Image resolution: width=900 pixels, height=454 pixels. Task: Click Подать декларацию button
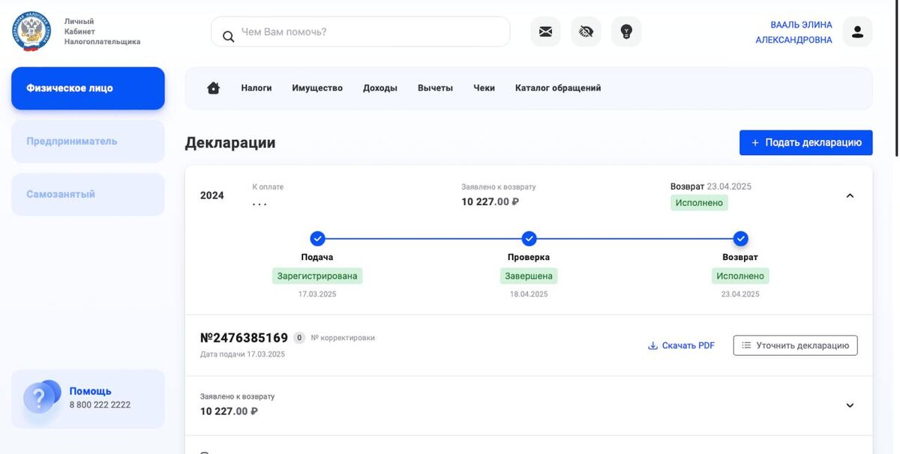coord(805,142)
